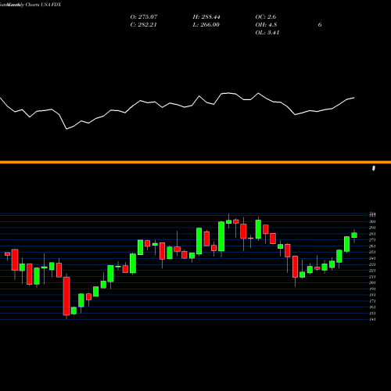Click the 221 price axis label
Viewport: 391px width, 391px height.
click(x=372, y=271)
